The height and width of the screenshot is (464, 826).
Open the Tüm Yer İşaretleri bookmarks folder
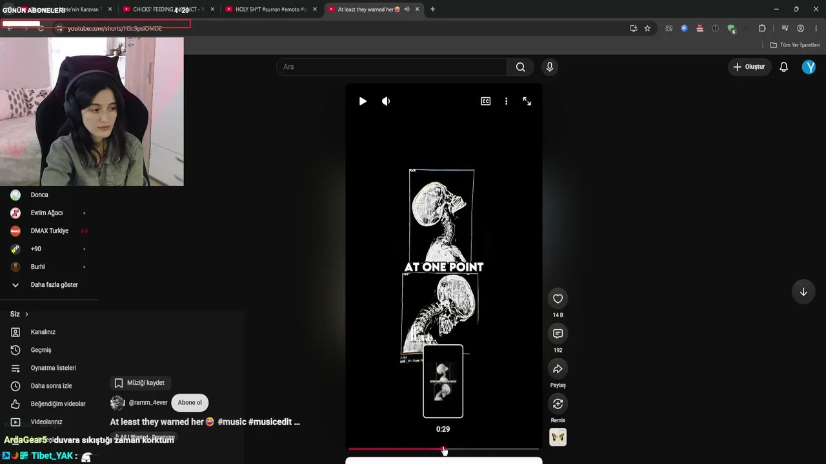pos(794,45)
